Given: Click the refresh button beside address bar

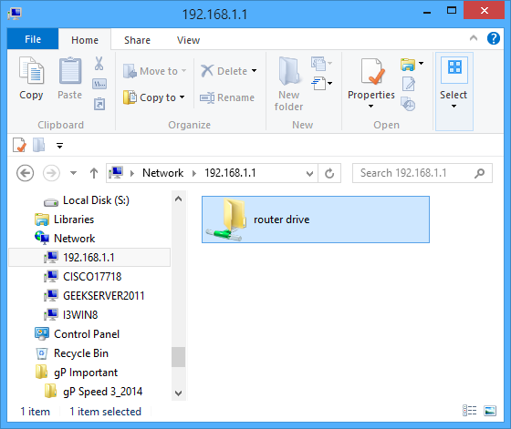Looking at the screenshot, I should [x=329, y=173].
